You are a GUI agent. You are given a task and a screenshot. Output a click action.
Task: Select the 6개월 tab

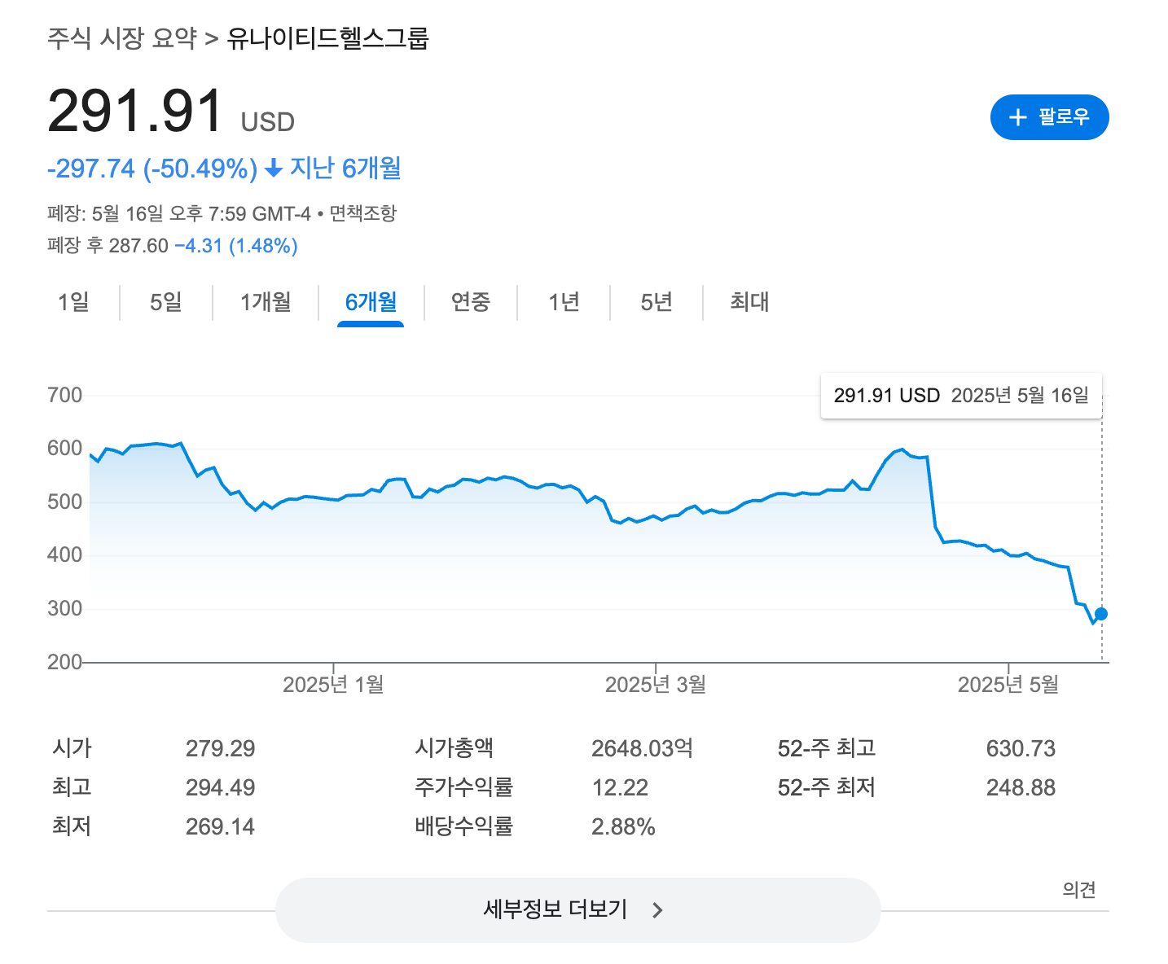371,302
